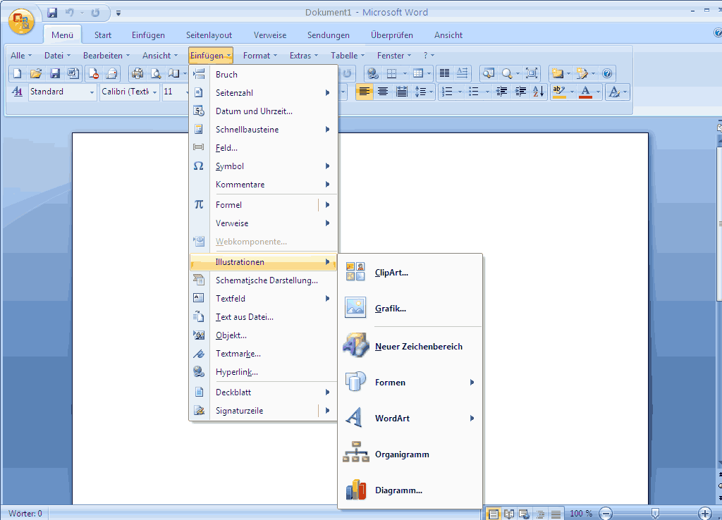Switch to Draft view in status bar
Screen dimensions: 722x520
click(556, 514)
